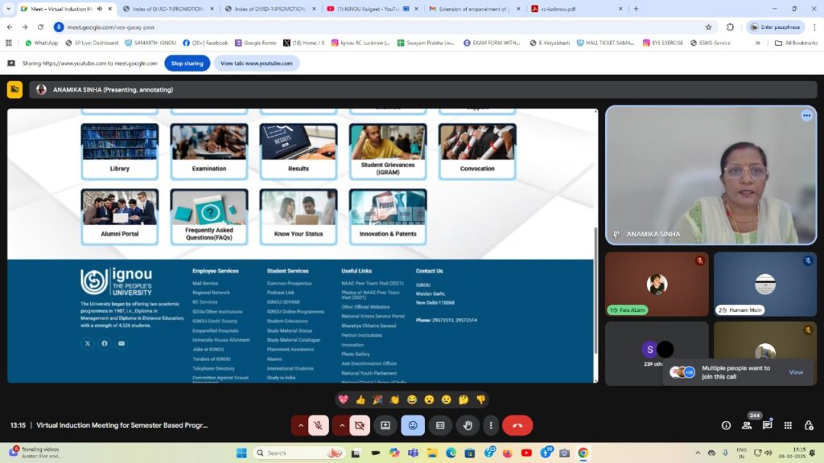824x463 pixels.
Task: Unmute the microphone in Meet
Action: pos(319,425)
